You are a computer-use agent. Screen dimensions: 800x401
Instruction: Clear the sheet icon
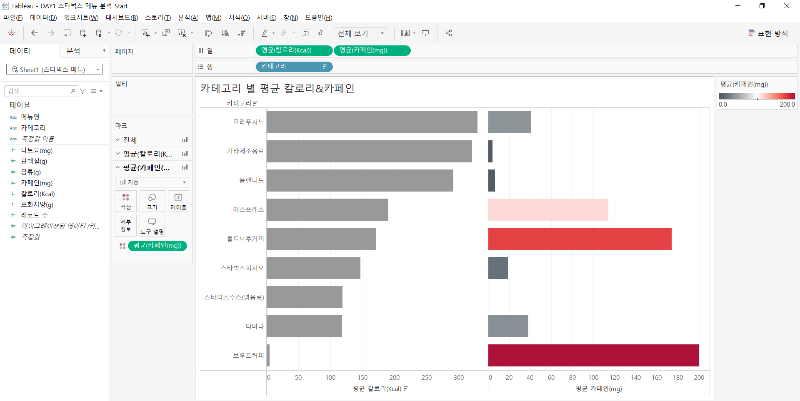click(x=182, y=33)
